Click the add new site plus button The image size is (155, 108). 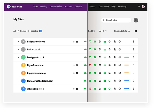(x=136, y=20)
